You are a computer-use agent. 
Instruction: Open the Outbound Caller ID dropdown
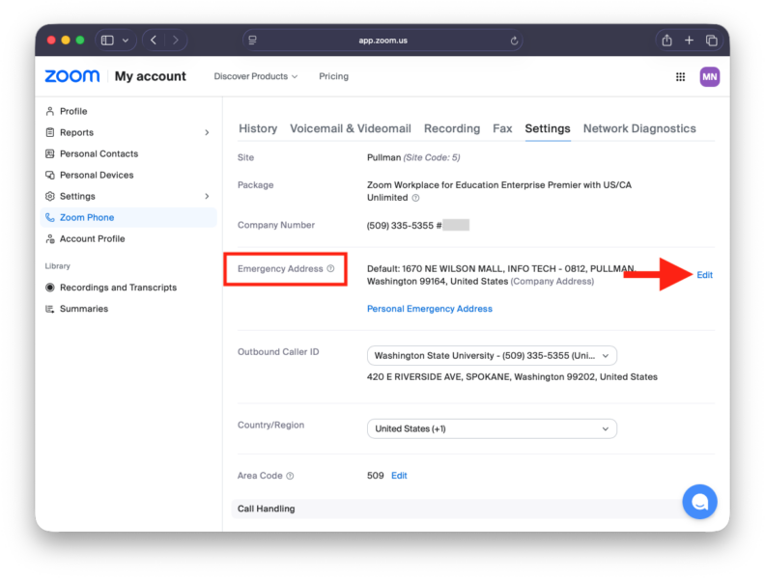(492, 356)
